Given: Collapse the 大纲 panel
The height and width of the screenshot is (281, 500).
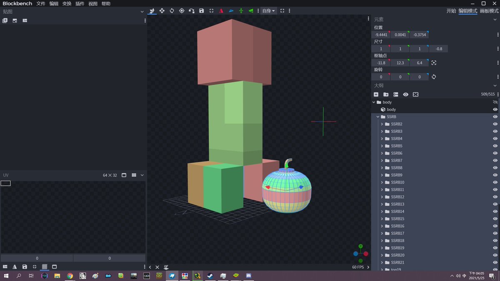Looking at the screenshot, I should (x=495, y=86).
